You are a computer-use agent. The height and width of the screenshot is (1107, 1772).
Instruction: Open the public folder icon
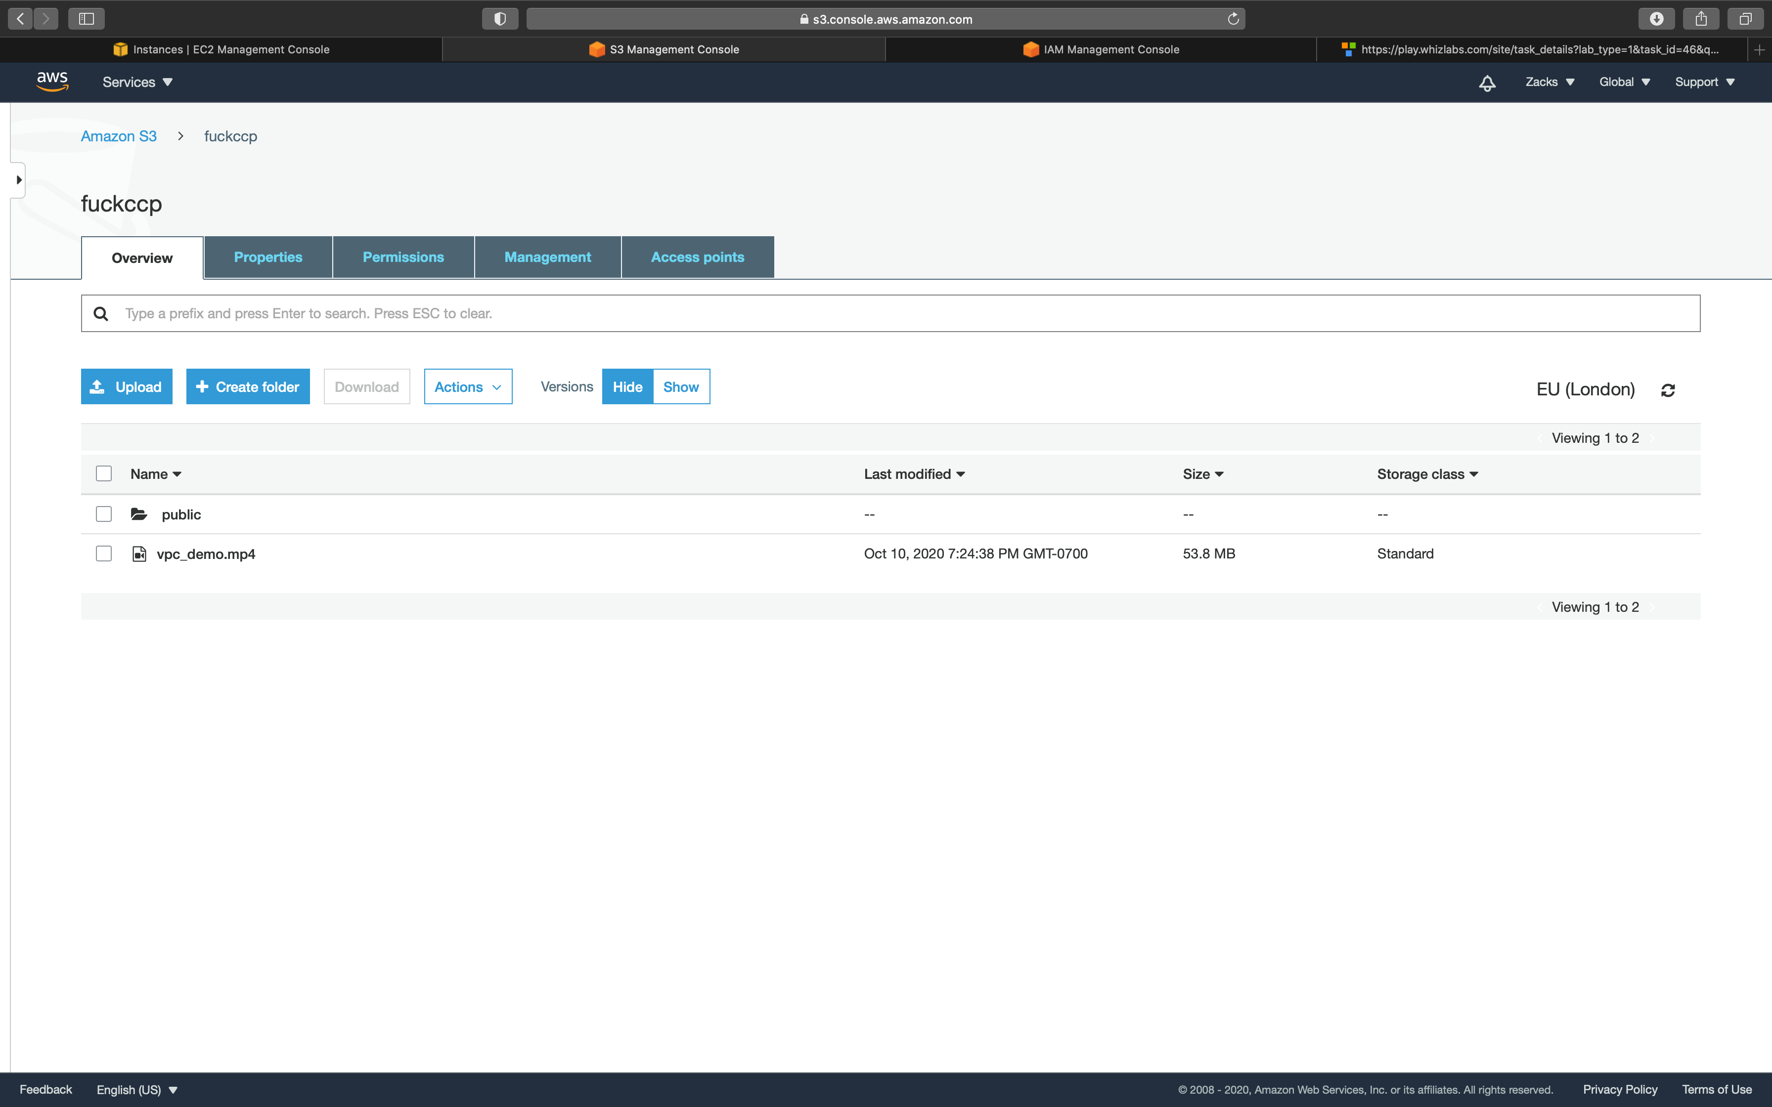[x=139, y=514]
